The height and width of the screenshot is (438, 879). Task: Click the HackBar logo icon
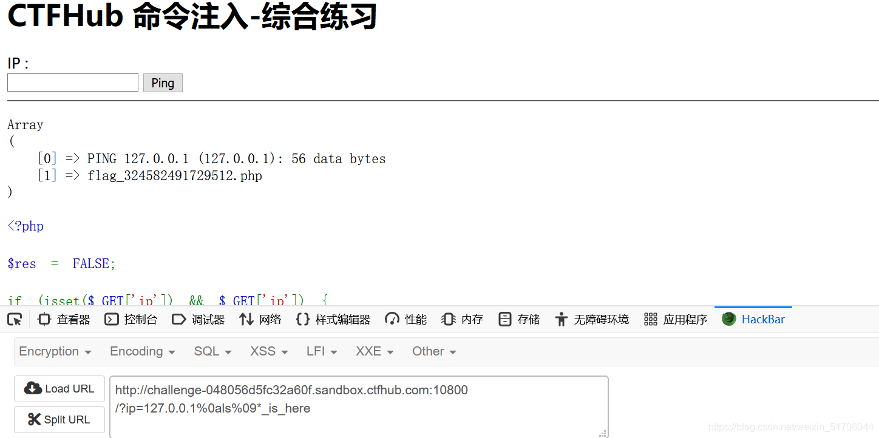(728, 318)
